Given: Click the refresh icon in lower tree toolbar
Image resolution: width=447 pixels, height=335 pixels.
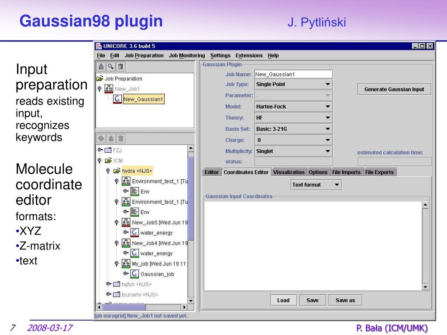Looking at the screenshot, I should [101, 138].
